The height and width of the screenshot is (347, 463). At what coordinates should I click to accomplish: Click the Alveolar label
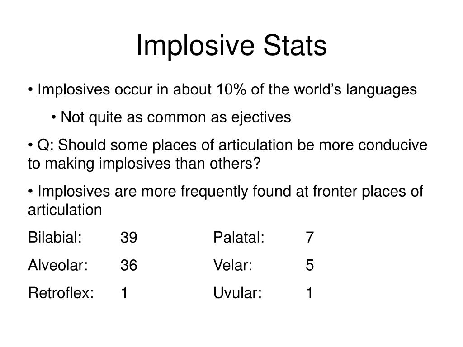click(58, 265)
